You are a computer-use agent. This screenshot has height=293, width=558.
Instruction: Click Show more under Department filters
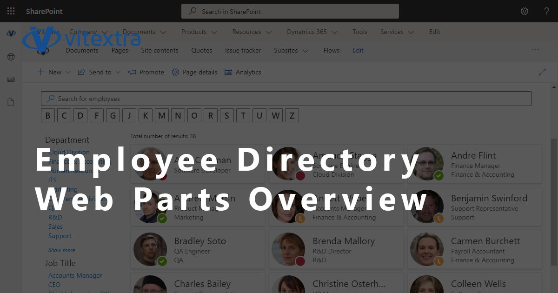(61, 250)
